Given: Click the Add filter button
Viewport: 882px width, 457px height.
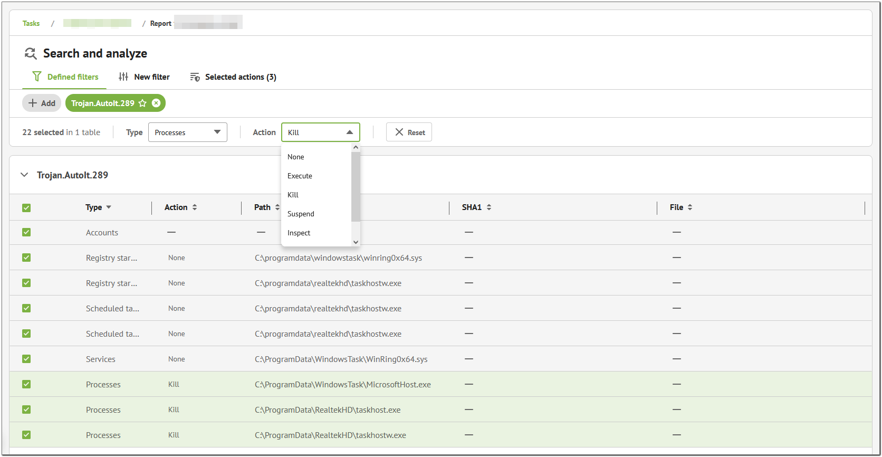Looking at the screenshot, I should [x=42, y=103].
